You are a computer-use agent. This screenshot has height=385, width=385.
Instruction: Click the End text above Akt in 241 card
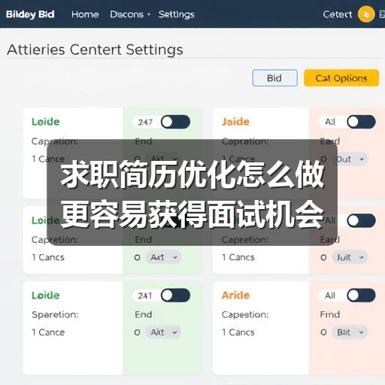click(144, 314)
